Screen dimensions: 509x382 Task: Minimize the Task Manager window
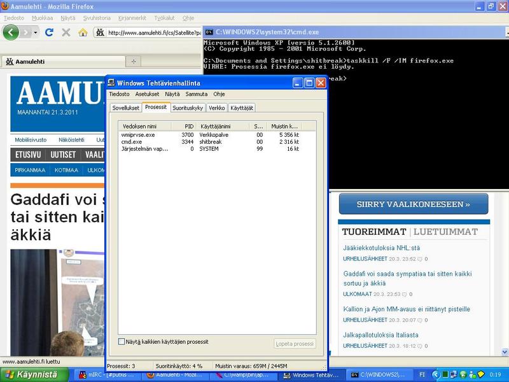point(298,83)
